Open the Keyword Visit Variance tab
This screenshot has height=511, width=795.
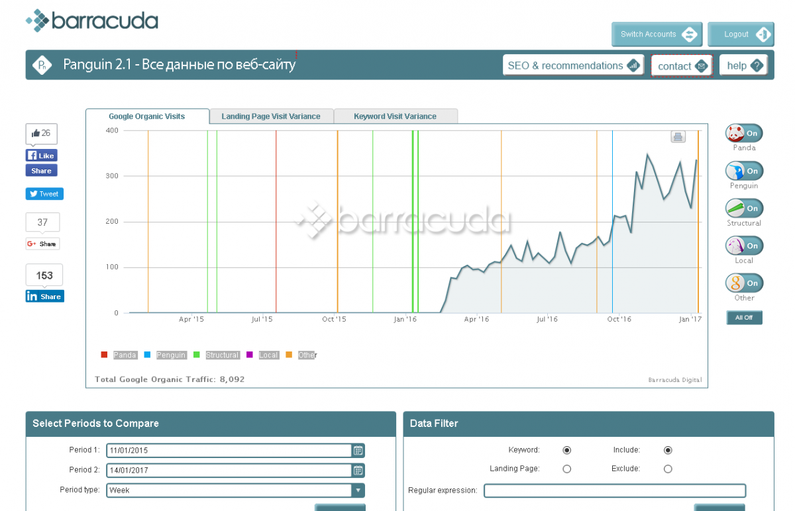pyautogui.click(x=395, y=116)
